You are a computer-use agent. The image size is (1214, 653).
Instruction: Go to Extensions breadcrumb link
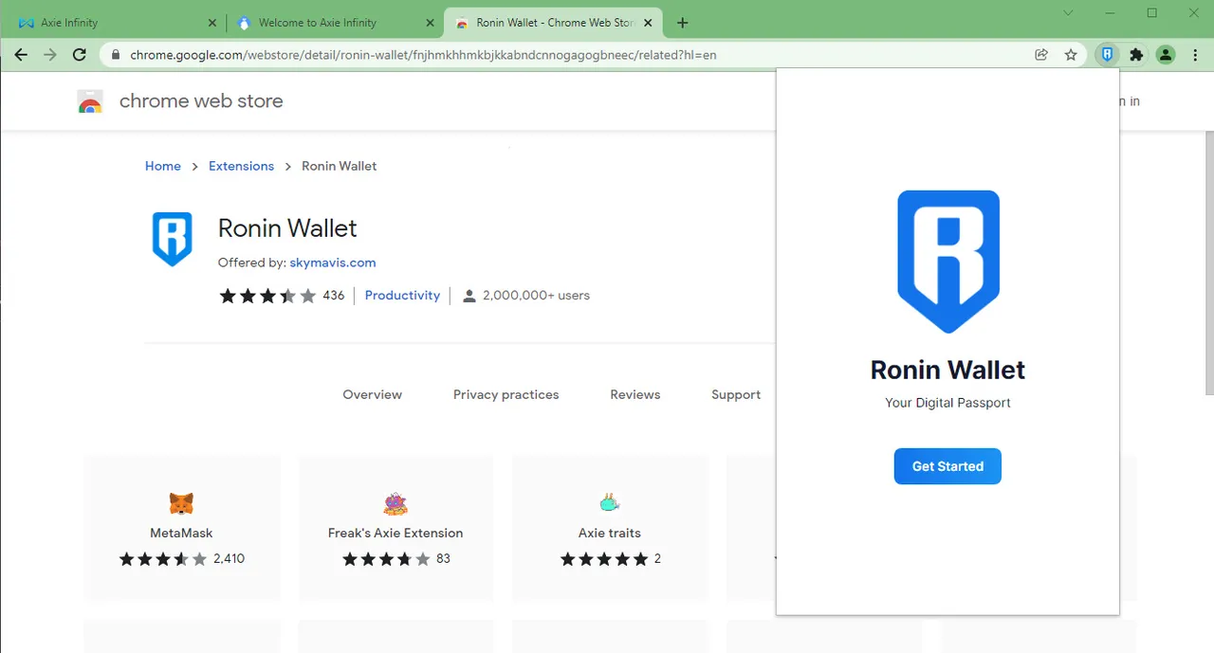pos(241,166)
